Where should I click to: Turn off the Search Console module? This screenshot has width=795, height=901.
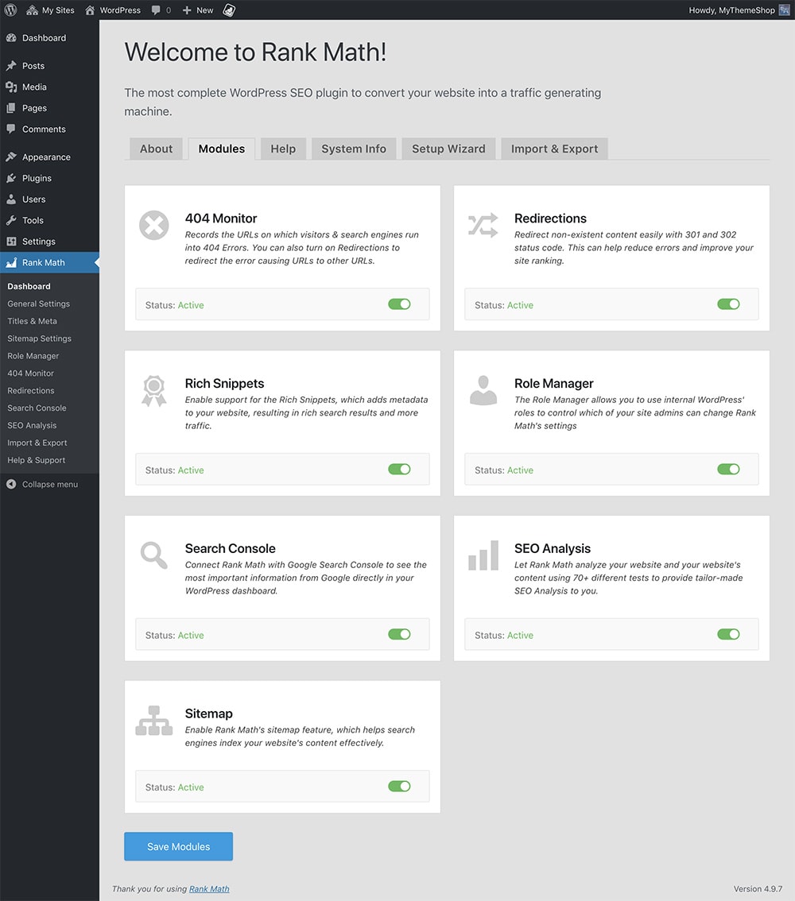click(399, 634)
